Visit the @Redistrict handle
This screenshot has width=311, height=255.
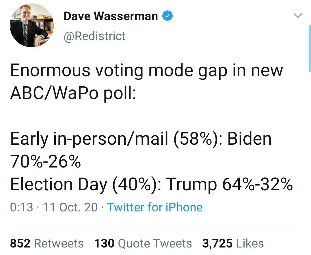[94, 36]
